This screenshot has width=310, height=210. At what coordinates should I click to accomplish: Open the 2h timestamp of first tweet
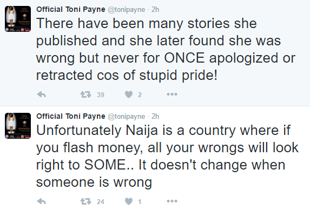(155, 10)
